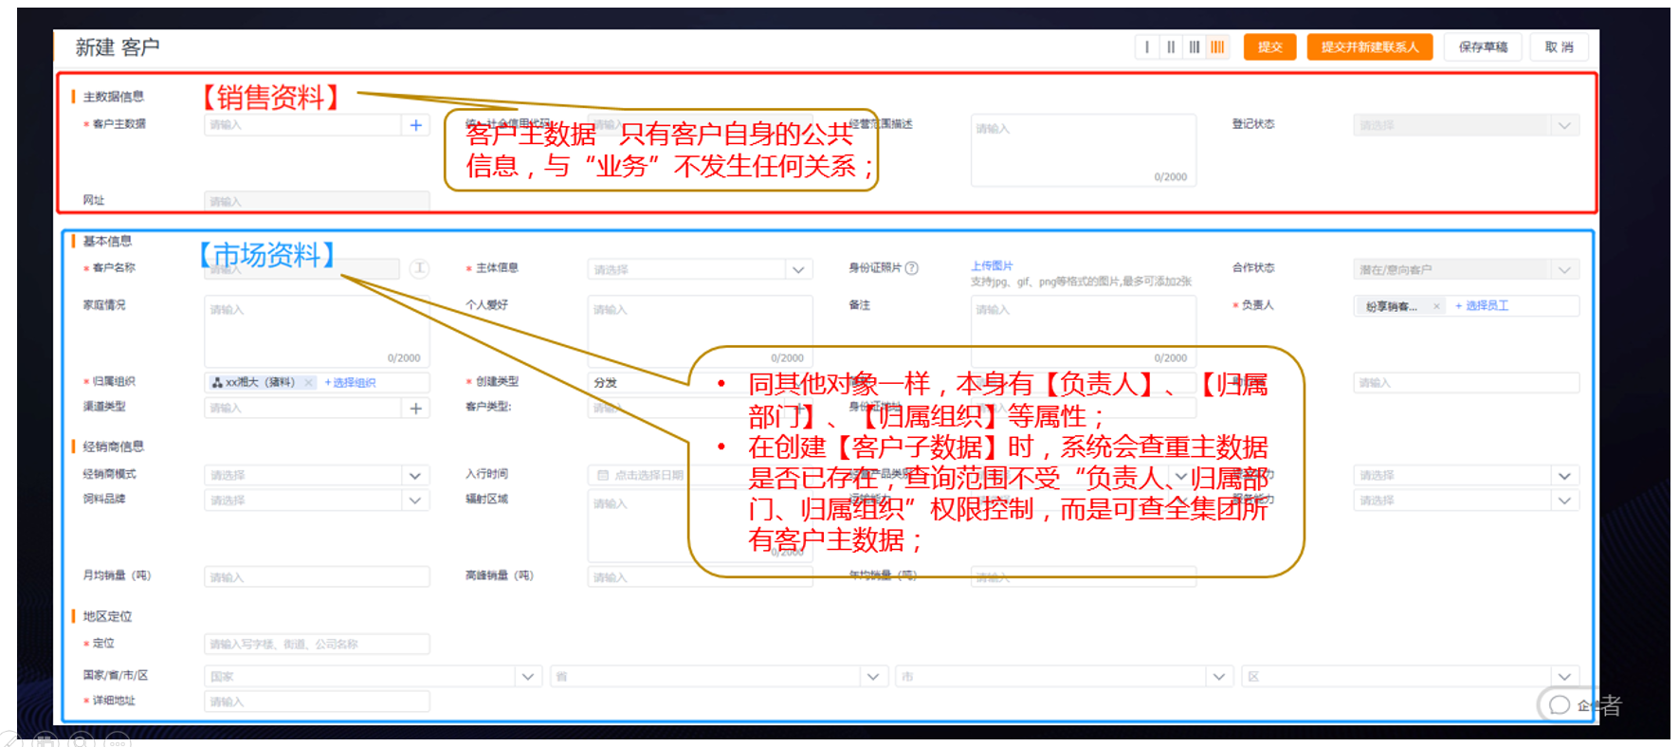Open the 市 city dropdown

click(x=1065, y=677)
